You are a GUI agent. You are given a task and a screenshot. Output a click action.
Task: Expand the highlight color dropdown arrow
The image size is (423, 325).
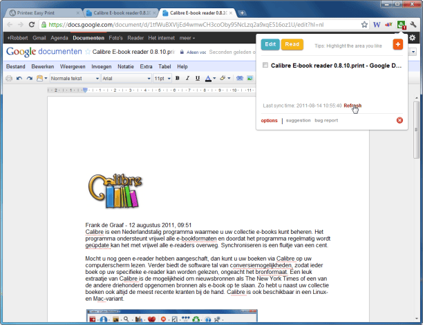(229, 79)
